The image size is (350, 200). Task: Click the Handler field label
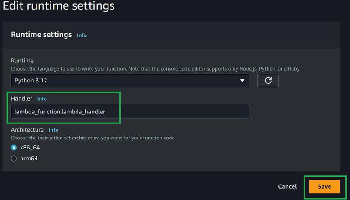click(21, 98)
